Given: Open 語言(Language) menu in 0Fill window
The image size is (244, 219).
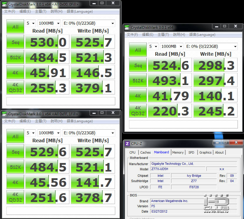Looking at the screenshot, I should (80, 11).
